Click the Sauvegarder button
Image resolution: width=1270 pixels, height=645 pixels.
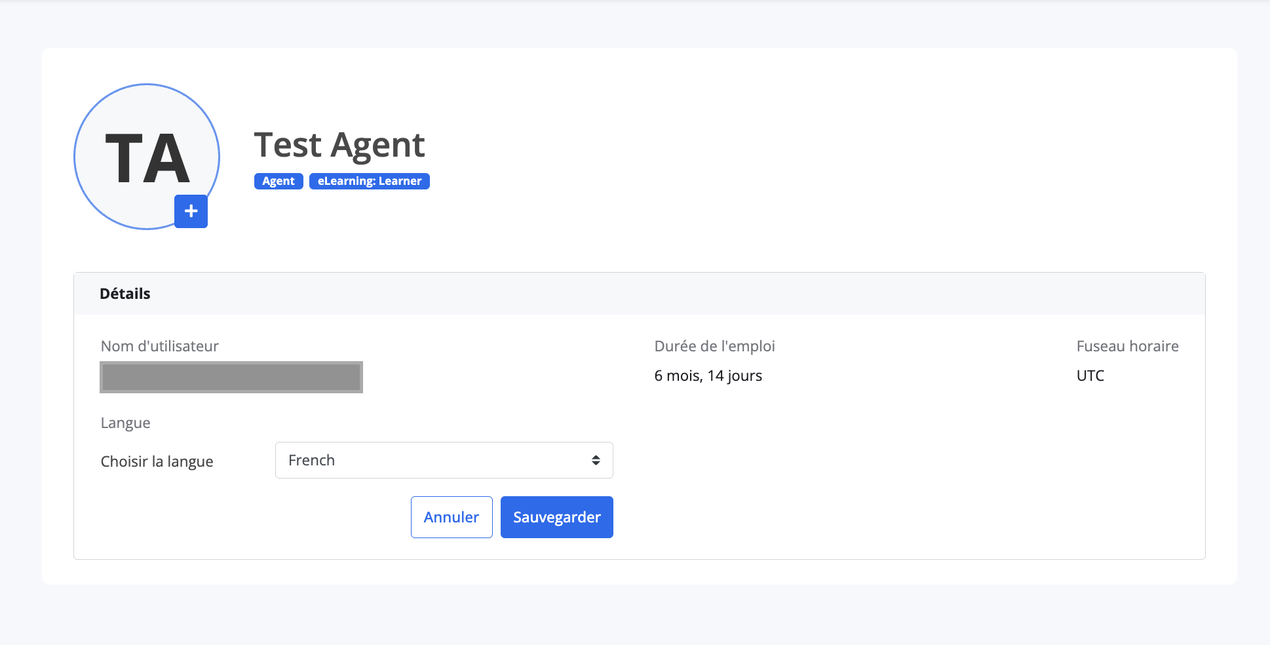coord(557,517)
